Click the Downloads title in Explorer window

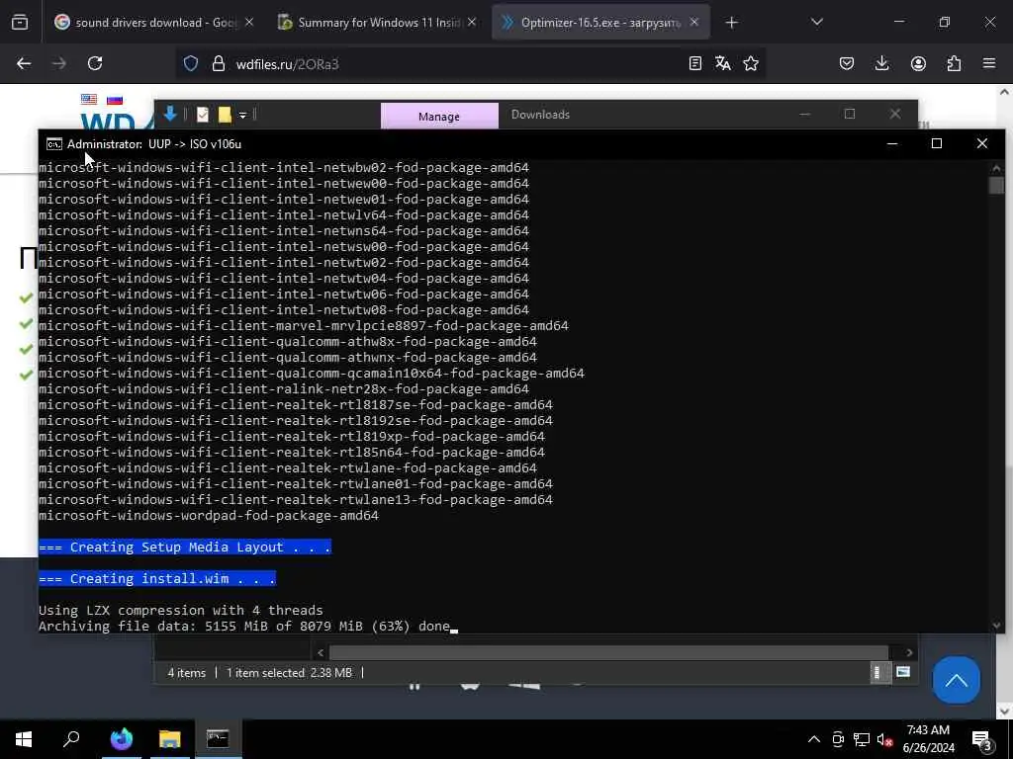[540, 115]
